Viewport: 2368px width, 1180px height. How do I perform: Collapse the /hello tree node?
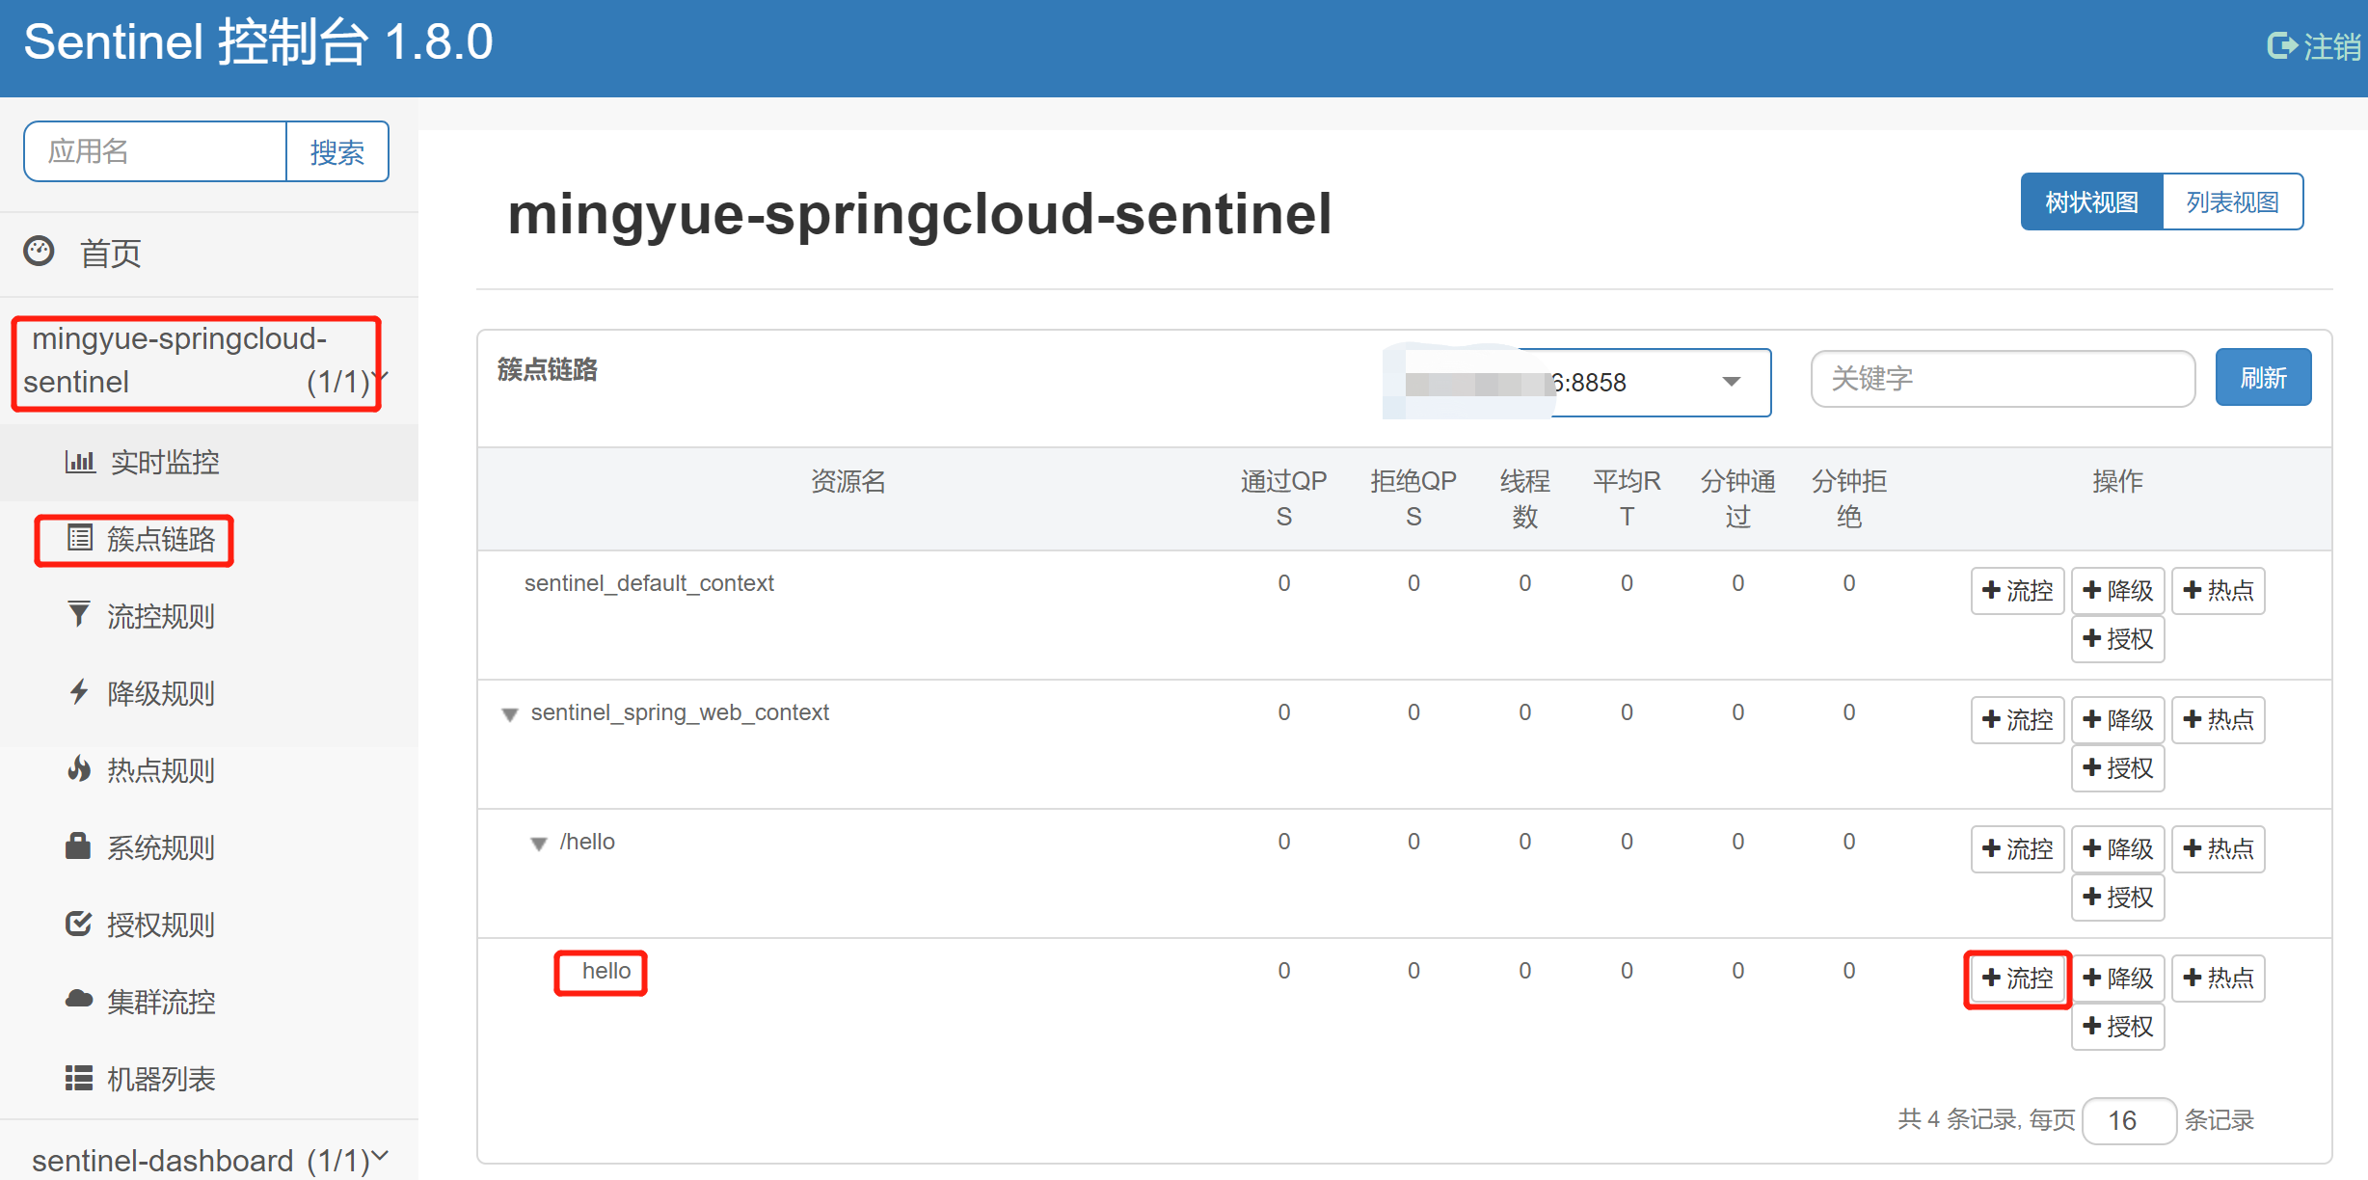point(539,844)
